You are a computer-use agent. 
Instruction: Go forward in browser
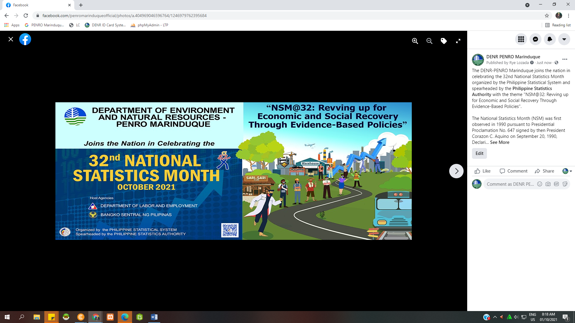click(16, 16)
